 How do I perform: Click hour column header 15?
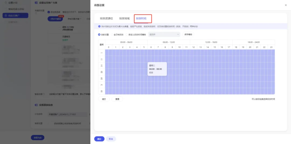point(215,47)
